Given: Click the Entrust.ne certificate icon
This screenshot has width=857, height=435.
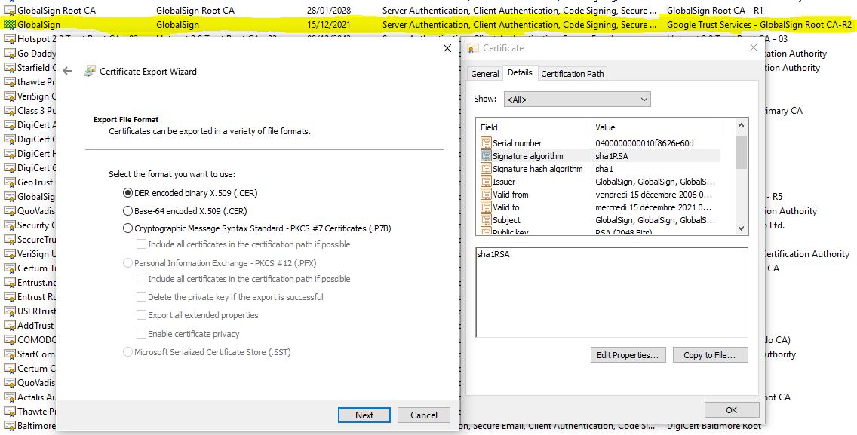Looking at the screenshot, I should point(9,283).
